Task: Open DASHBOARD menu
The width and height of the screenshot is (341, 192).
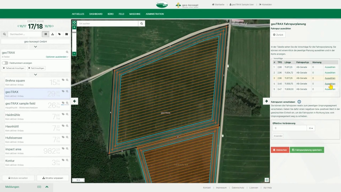Action: tap(96, 14)
